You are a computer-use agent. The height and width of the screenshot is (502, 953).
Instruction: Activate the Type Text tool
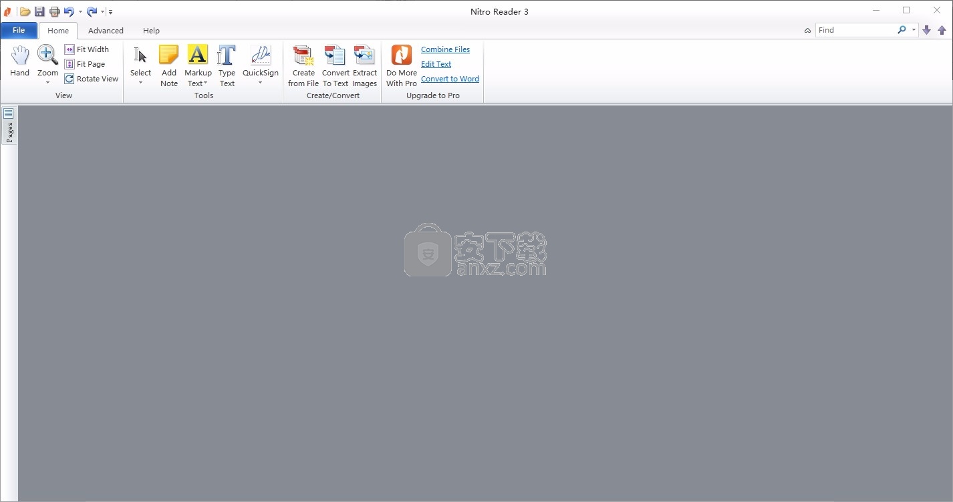(227, 65)
